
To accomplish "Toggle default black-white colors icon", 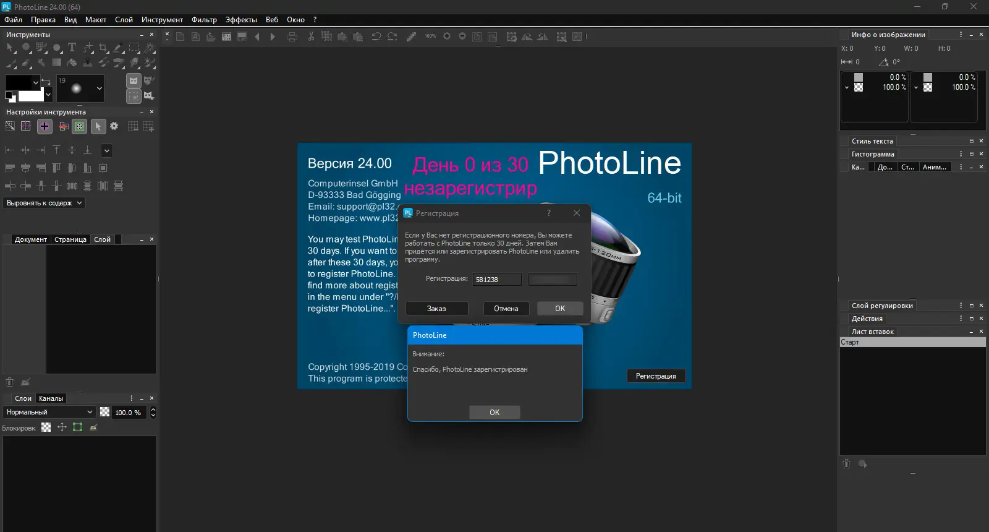I will coord(10,97).
